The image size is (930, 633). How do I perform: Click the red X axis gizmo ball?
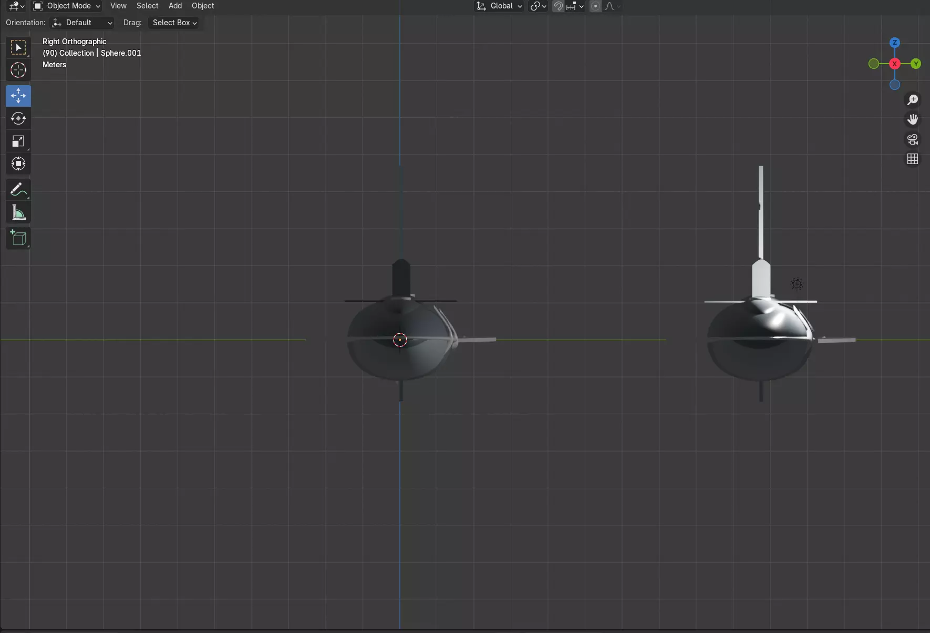[895, 64]
